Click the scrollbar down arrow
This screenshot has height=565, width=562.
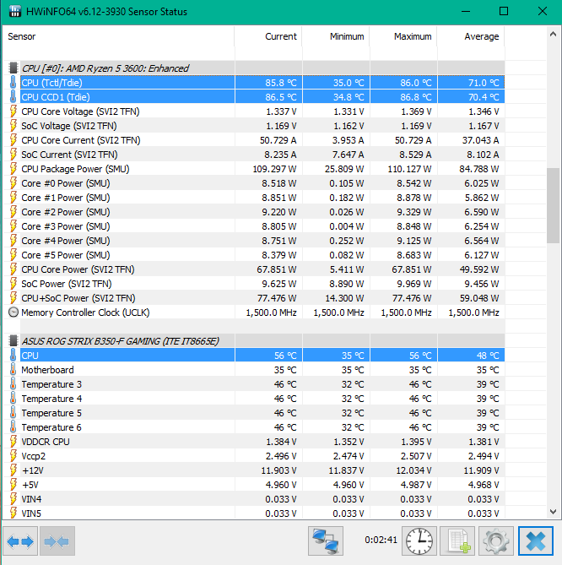click(x=553, y=512)
